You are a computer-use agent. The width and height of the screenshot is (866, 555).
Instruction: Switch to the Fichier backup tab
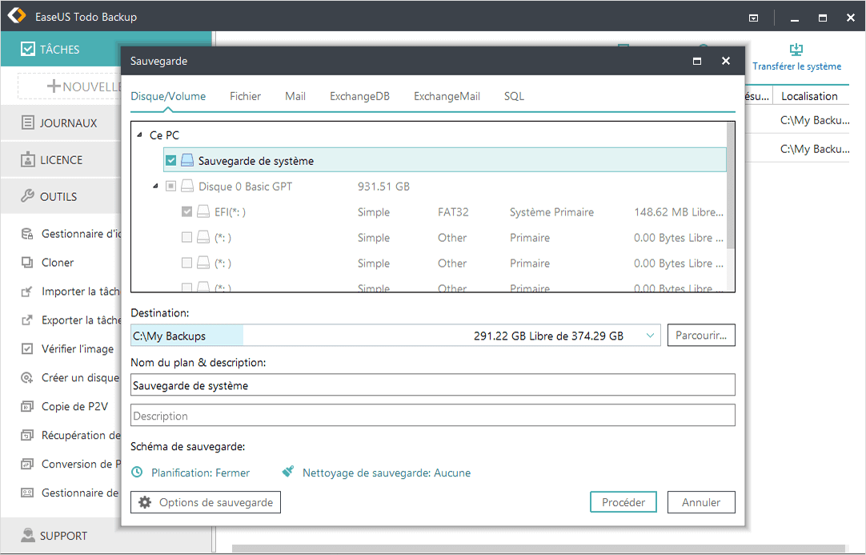point(245,95)
